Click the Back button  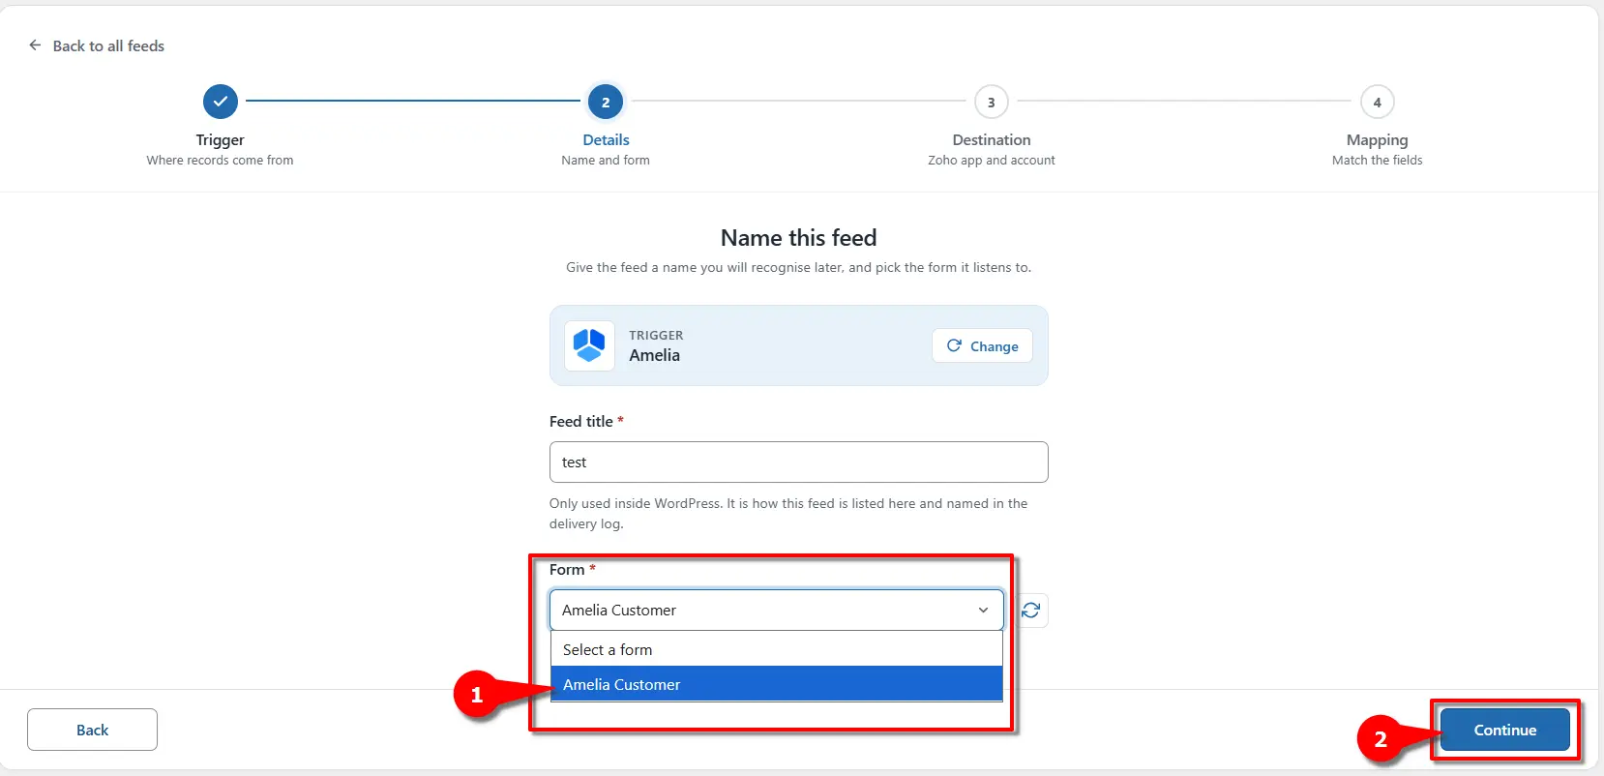pos(92,730)
